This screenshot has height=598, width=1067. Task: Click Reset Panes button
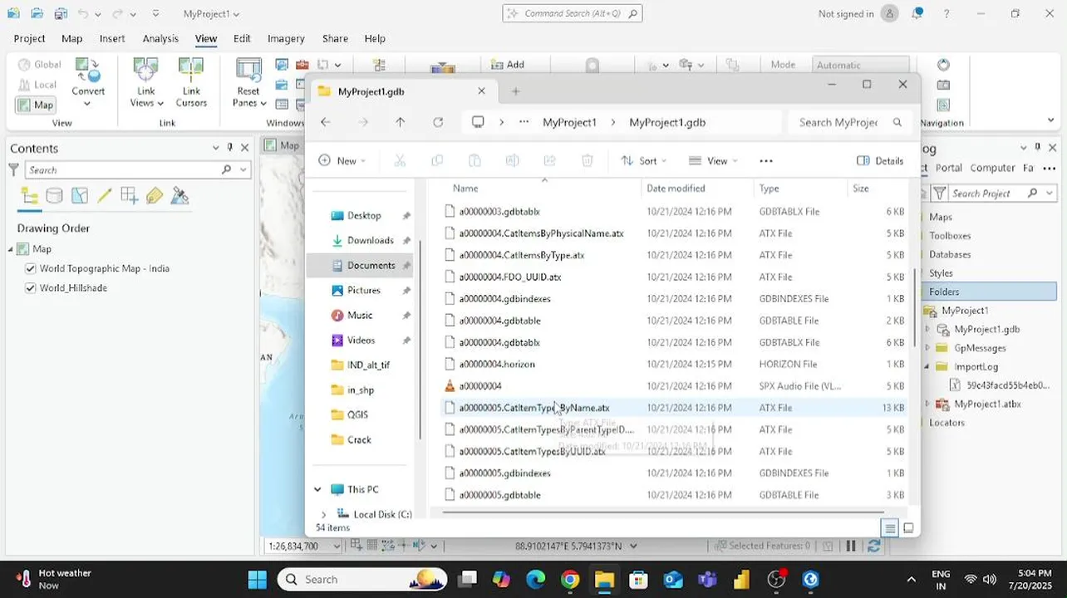[x=248, y=81]
